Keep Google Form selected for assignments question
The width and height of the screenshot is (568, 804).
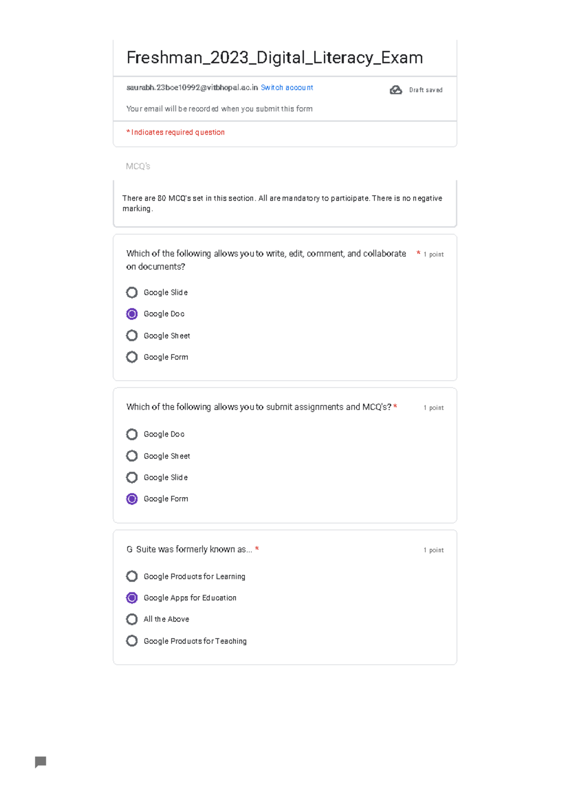point(132,499)
